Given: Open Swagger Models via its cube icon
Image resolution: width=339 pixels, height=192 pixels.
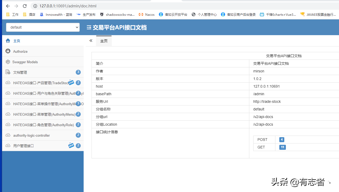Looking at the screenshot, I should coord(8,62).
